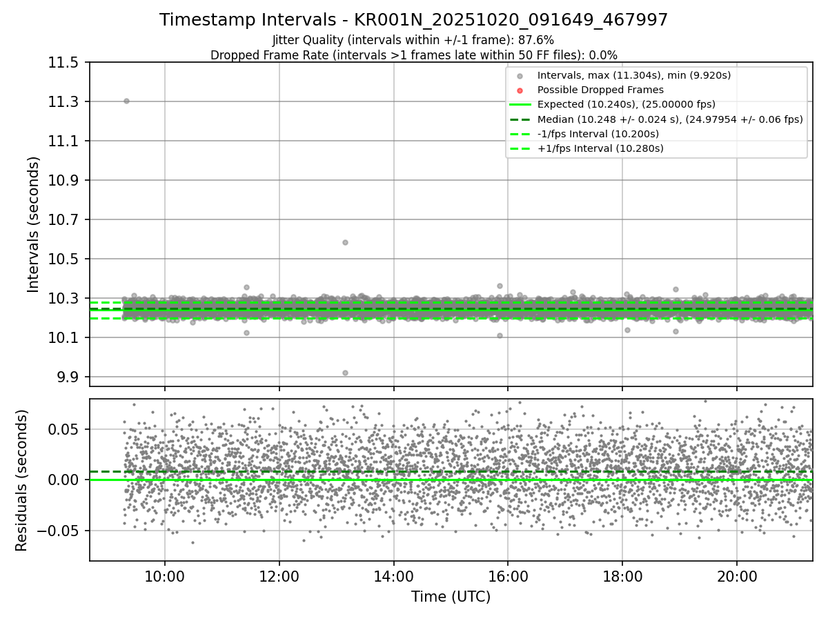This screenshot has width=828, height=621.
Task: Click the gray dot marker beside 'Intervals' legend
Action: pyautogui.click(x=520, y=76)
